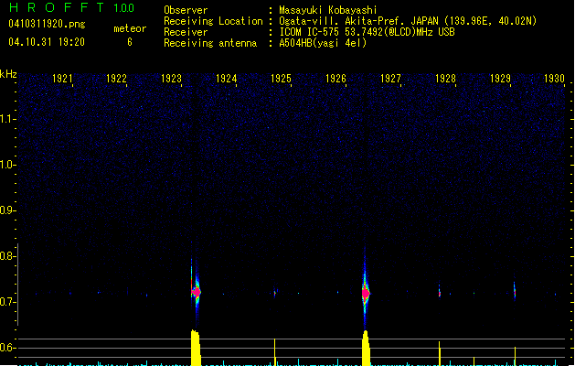Image resolution: width=575 pixels, height=366 pixels.
Task: Click the antenna A504HB(yagi 4el) text
Action: coord(323,43)
